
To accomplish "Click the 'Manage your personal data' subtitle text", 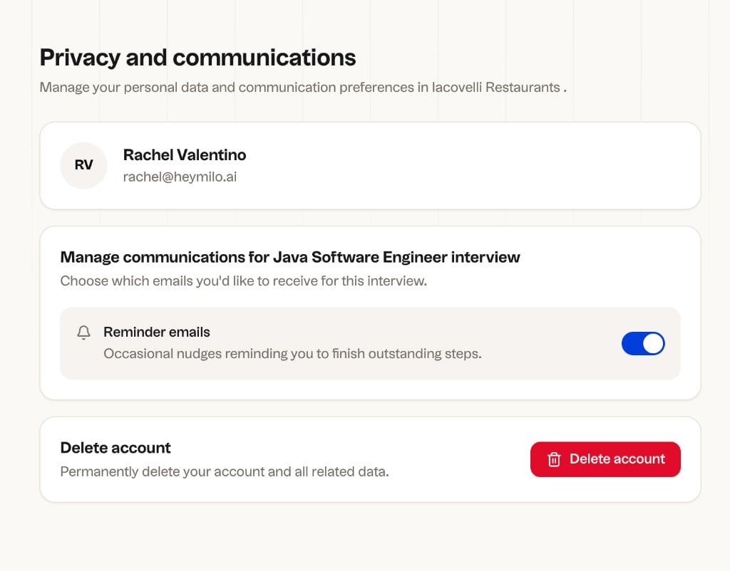I will click(x=303, y=88).
